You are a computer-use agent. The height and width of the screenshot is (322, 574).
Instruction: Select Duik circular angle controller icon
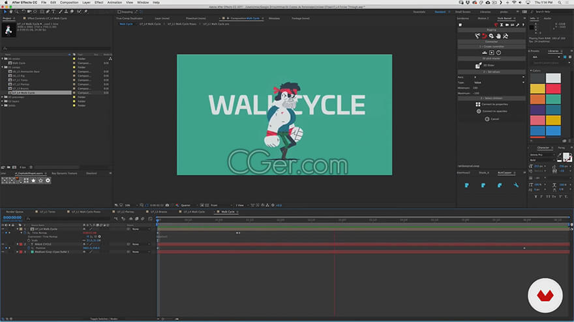(498, 53)
